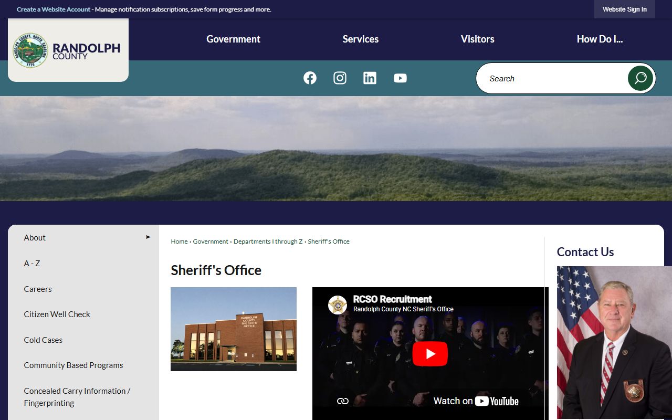Click the Sheriff's Office page heading
672x420 pixels.
pos(216,270)
